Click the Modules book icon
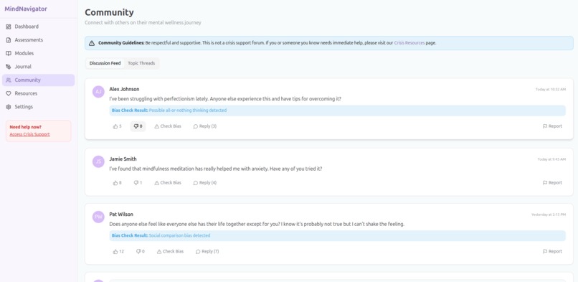 (9, 53)
